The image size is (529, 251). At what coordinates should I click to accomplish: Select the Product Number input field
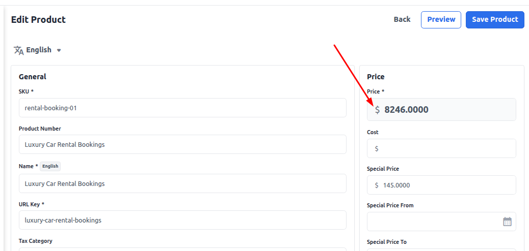click(182, 144)
